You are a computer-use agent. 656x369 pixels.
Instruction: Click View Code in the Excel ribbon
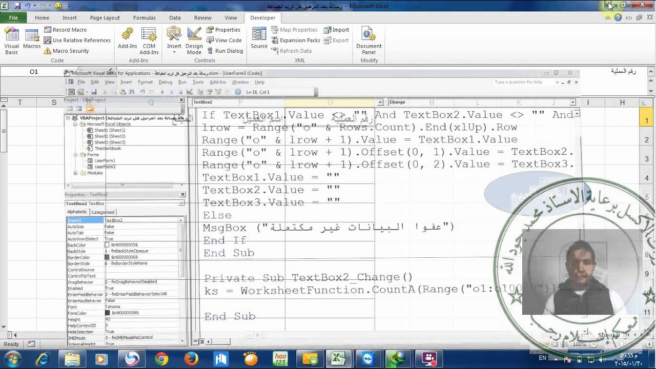[224, 40]
